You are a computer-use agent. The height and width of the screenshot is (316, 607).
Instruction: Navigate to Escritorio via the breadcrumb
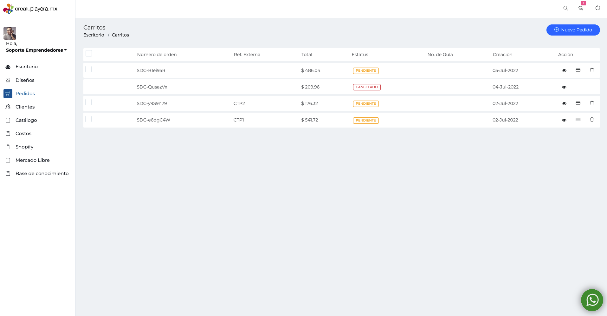coord(94,35)
